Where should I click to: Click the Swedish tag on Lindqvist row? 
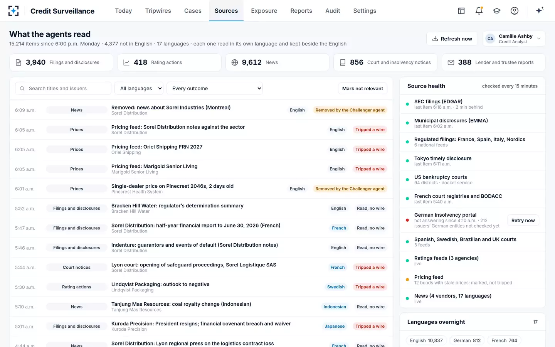[x=336, y=287]
